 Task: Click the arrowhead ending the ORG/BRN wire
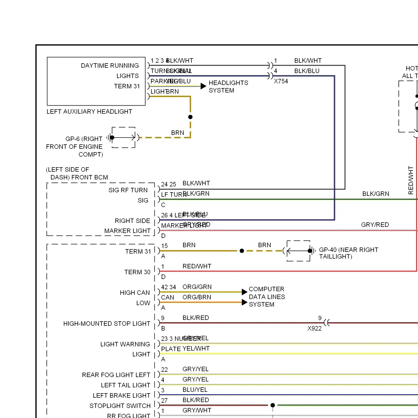pos(245,302)
